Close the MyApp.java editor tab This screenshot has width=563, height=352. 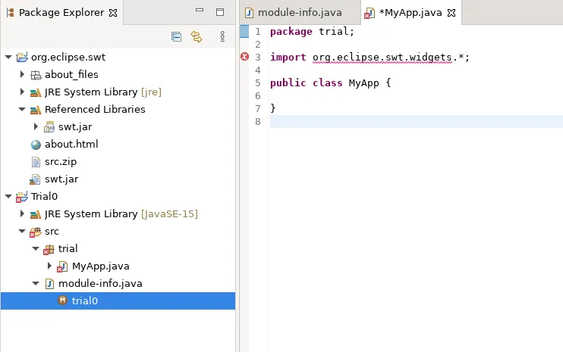451,13
